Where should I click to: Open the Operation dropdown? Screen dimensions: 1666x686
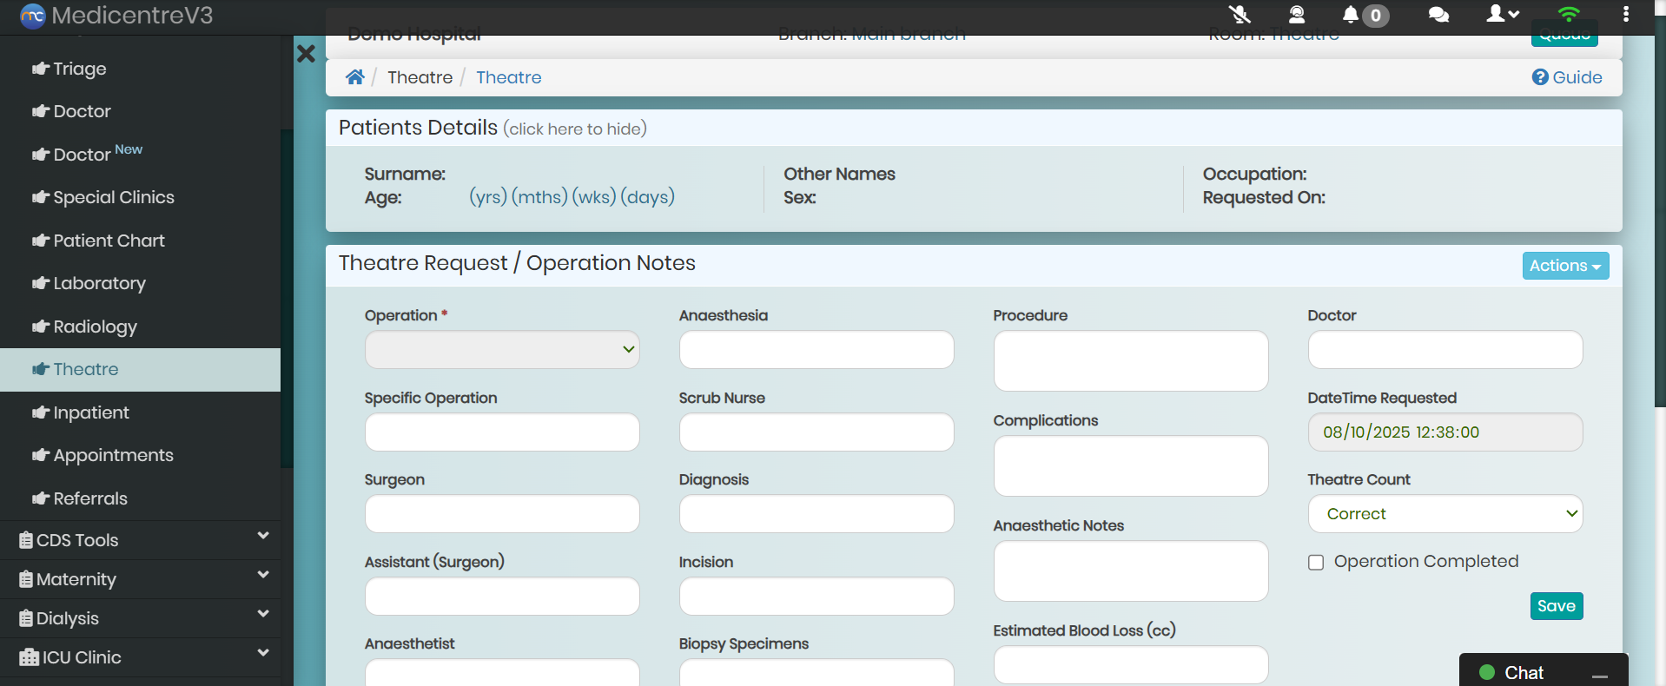(x=502, y=350)
